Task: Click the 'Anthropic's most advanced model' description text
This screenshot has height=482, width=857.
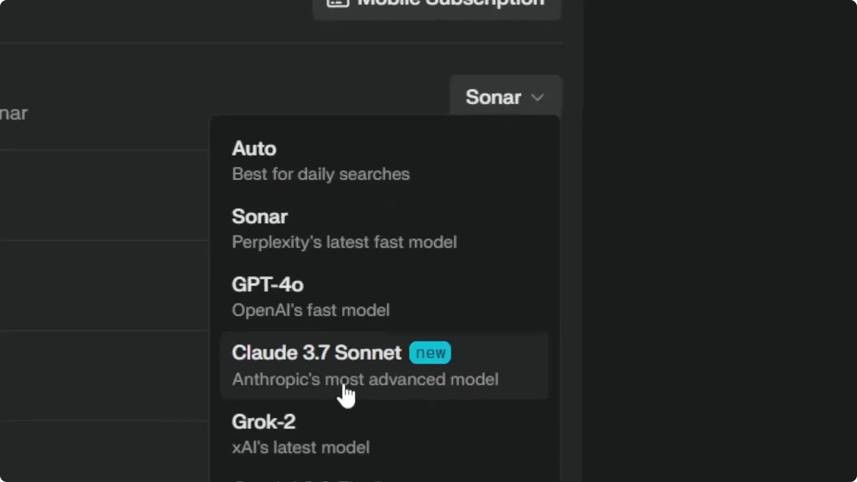Action: (x=365, y=380)
